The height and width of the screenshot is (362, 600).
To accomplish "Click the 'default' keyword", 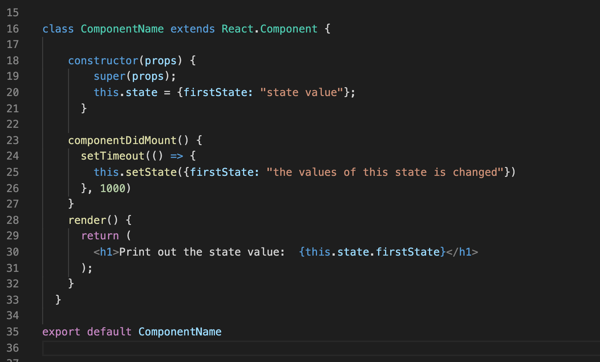I will 109,332.
